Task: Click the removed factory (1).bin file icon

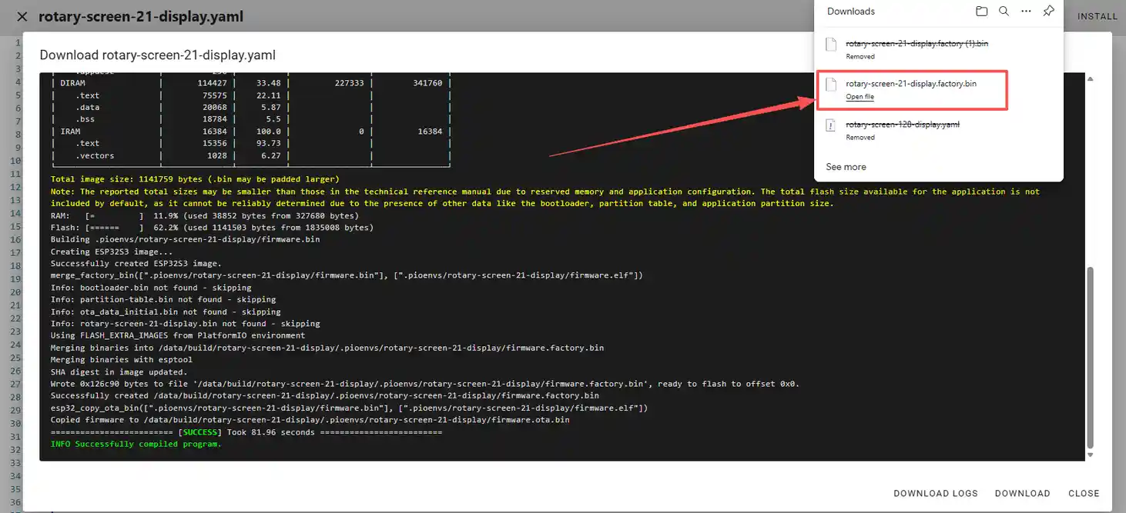Action: pos(831,45)
